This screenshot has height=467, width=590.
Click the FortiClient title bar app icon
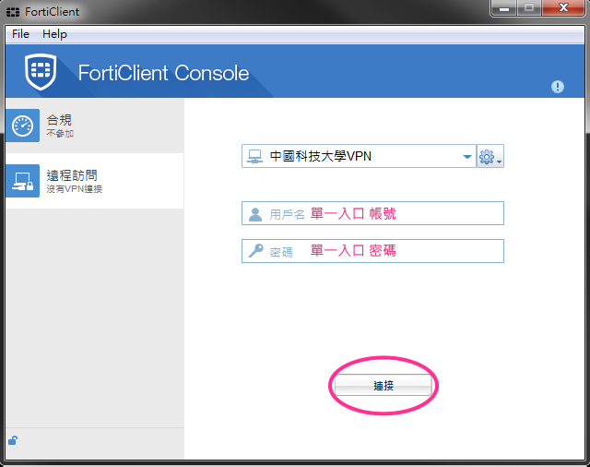(13, 12)
